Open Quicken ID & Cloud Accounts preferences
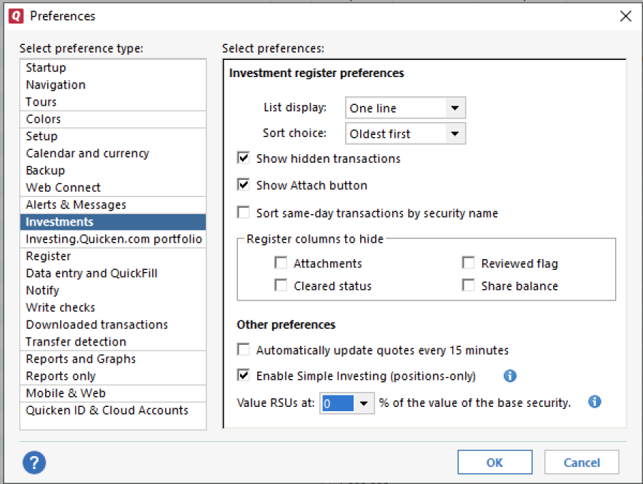 pyautogui.click(x=107, y=410)
